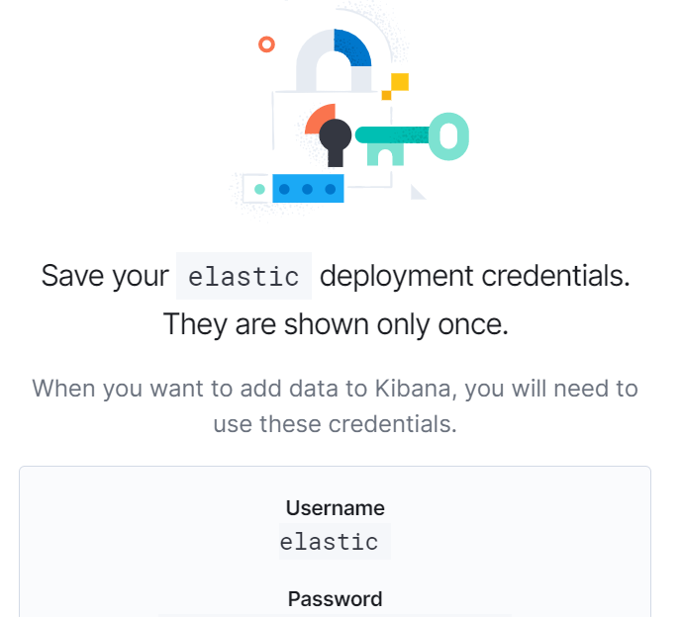The width and height of the screenshot is (683, 617).
Task: Click the "Save your" heading text
Action: [105, 276]
